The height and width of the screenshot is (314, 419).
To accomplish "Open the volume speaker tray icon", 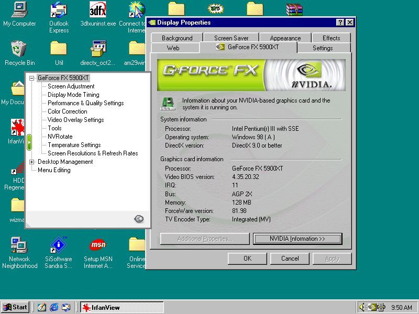I will coord(362,307).
